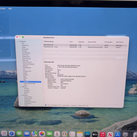Collapse the Hardware section in sidebar
137x137 pixels.
18,41
